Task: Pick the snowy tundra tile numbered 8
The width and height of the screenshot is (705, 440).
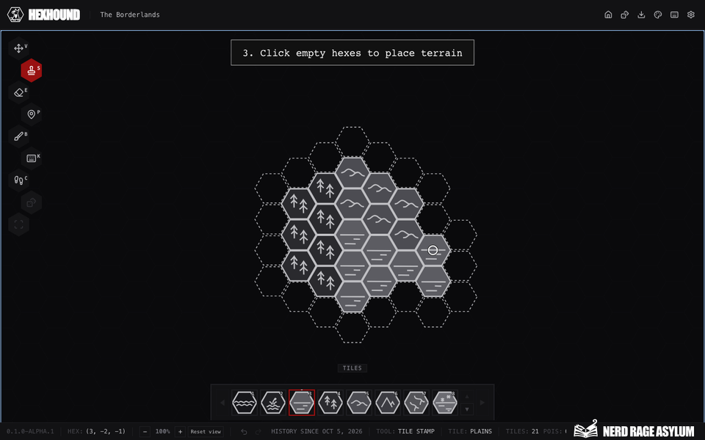Action: pos(445,403)
